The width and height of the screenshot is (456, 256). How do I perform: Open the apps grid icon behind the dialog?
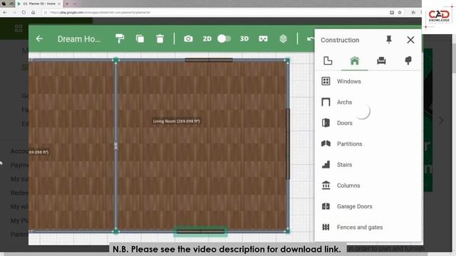pyautogui.click(x=19, y=28)
